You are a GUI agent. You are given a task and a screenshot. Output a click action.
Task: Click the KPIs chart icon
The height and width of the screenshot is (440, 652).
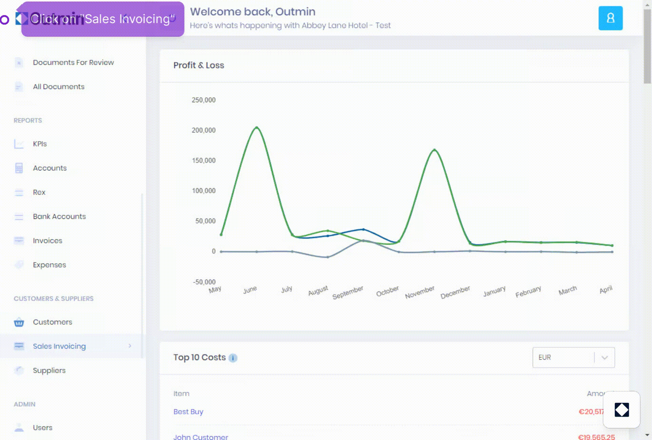[19, 144]
